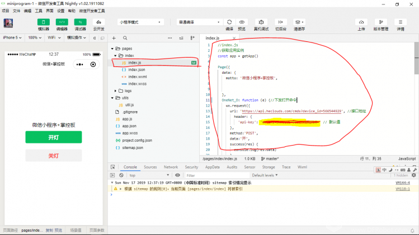This screenshot has height=235, width=419.
Task: Open the top context dropdown
Action: point(149,175)
